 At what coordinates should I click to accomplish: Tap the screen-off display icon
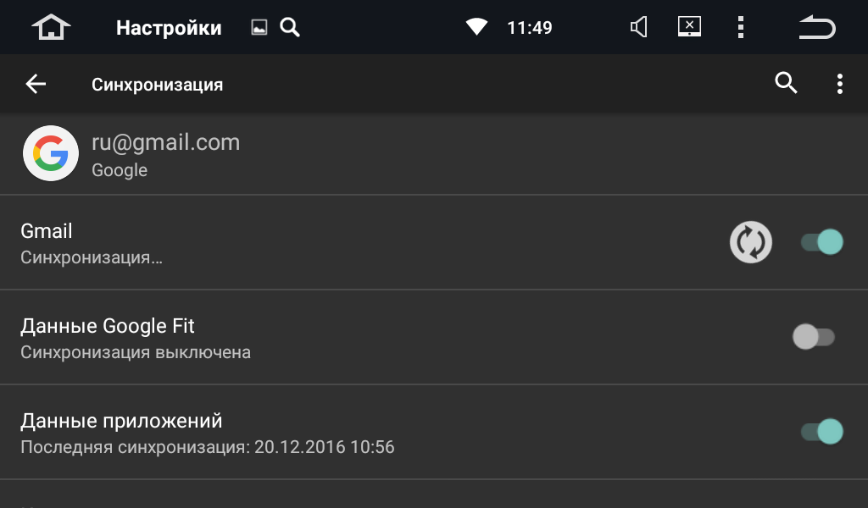coord(690,27)
